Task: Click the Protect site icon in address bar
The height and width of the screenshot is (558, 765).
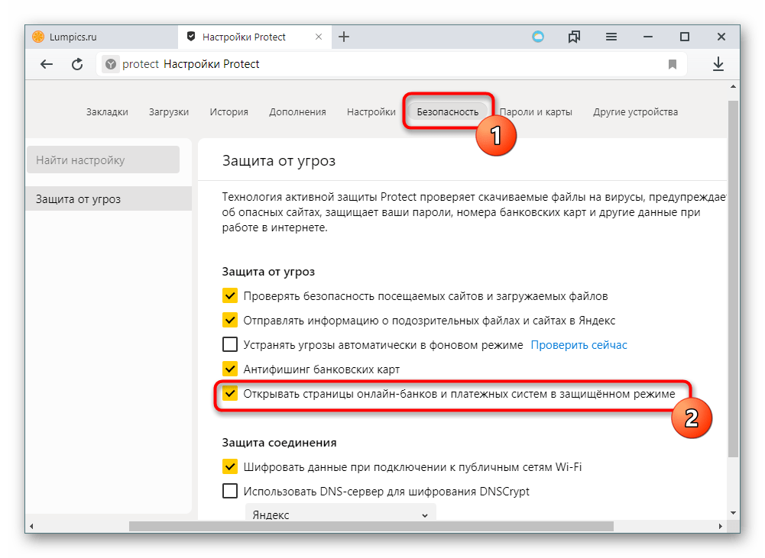Action: click(111, 65)
